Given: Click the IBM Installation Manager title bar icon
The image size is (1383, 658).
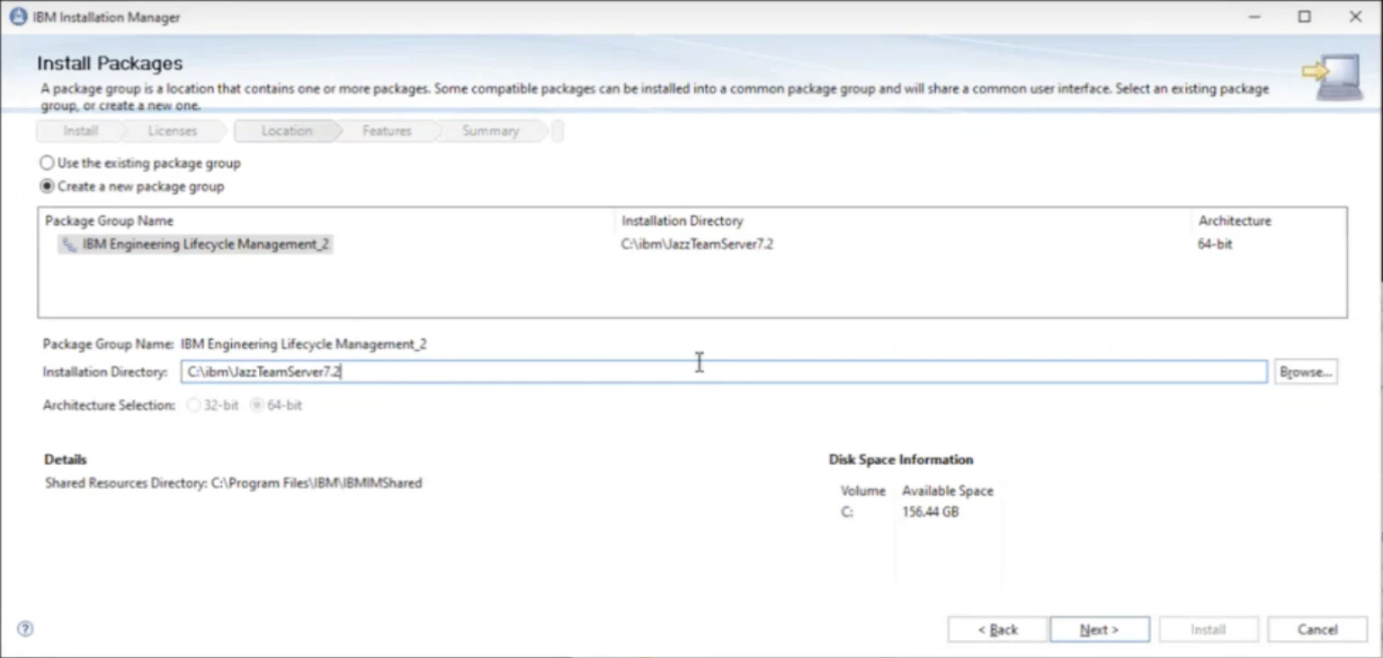Looking at the screenshot, I should pyautogui.click(x=18, y=17).
